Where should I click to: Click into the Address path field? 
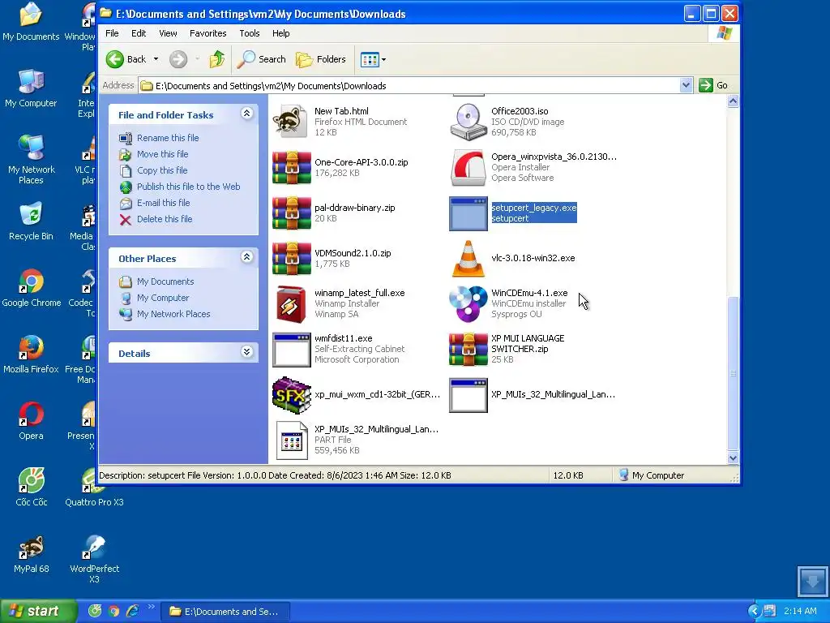coord(410,86)
